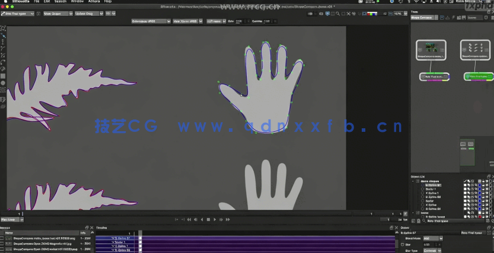Click the play forward button

(x=215, y=219)
